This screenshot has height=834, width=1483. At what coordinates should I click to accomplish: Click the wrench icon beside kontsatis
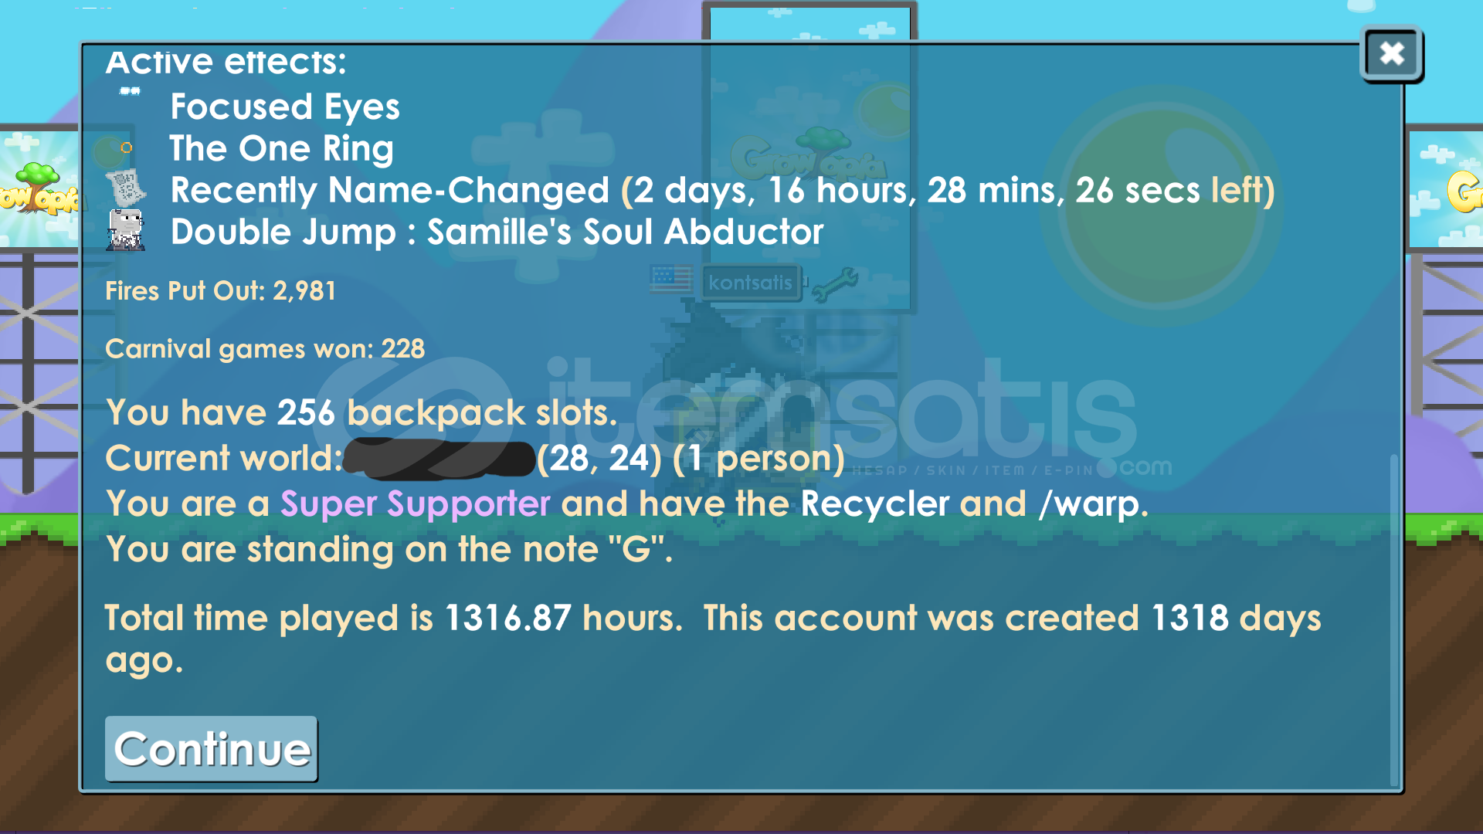(x=834, y=283)
